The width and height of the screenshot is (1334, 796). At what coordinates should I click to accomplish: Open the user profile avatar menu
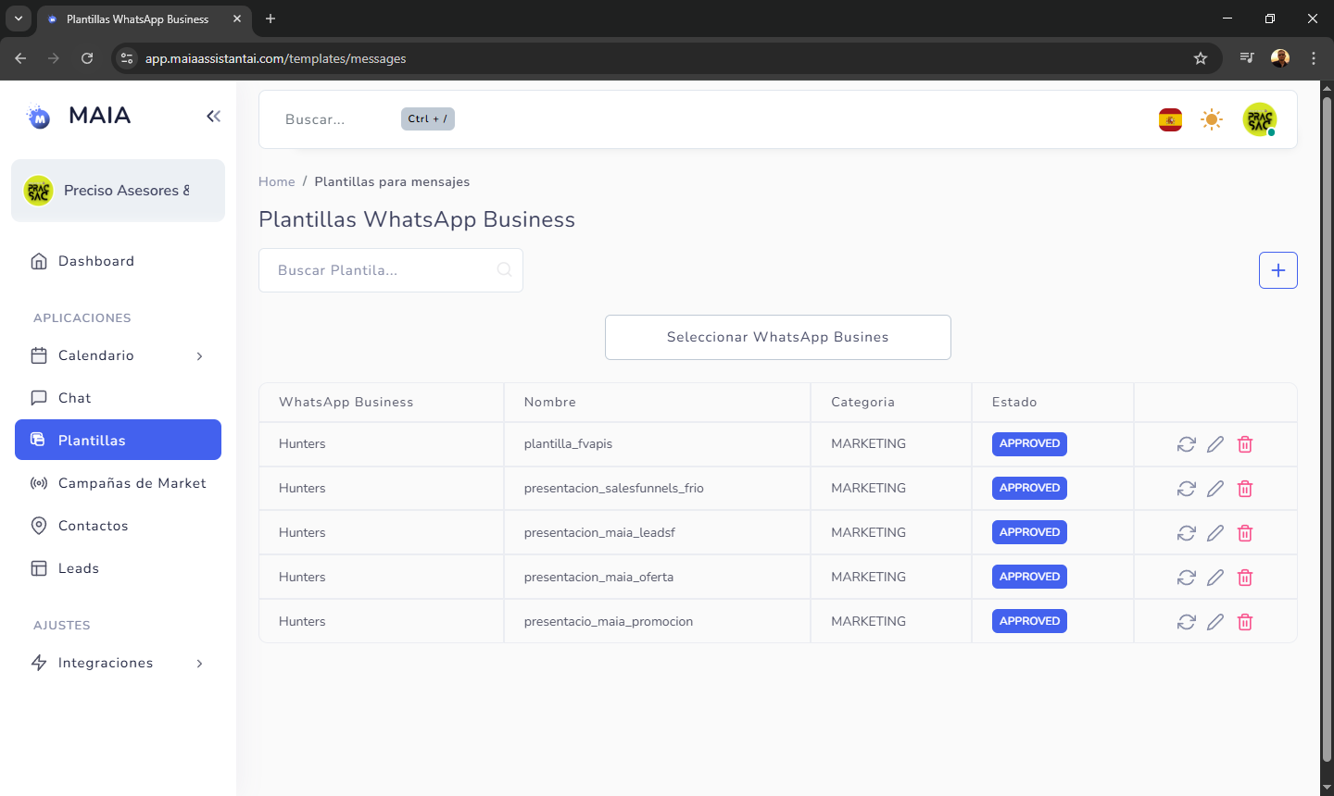tap(1259, 119)
